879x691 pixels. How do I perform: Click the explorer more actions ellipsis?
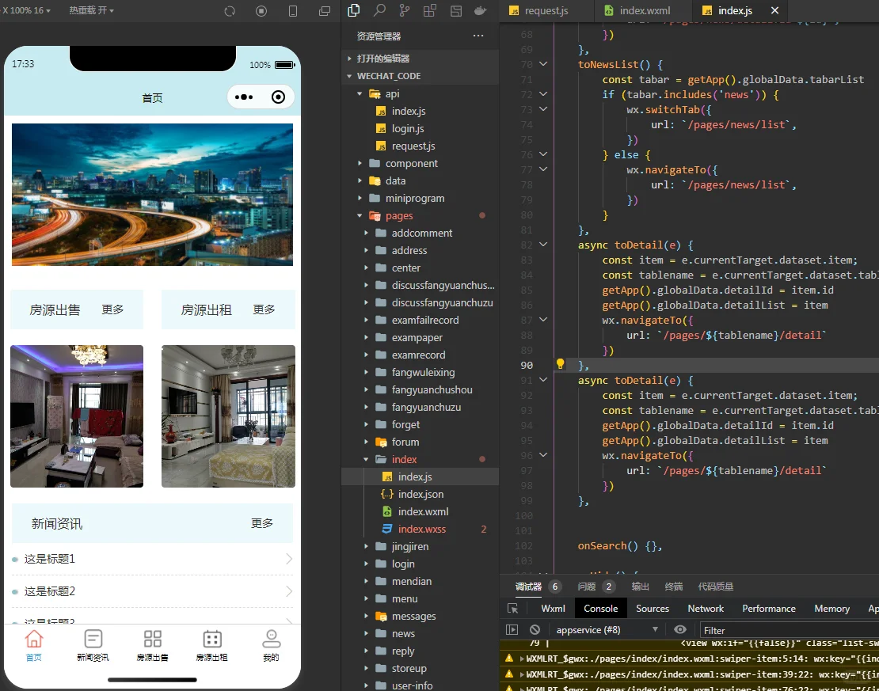click(478, 36)
